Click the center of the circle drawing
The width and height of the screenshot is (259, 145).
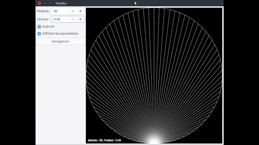(154, 76)
